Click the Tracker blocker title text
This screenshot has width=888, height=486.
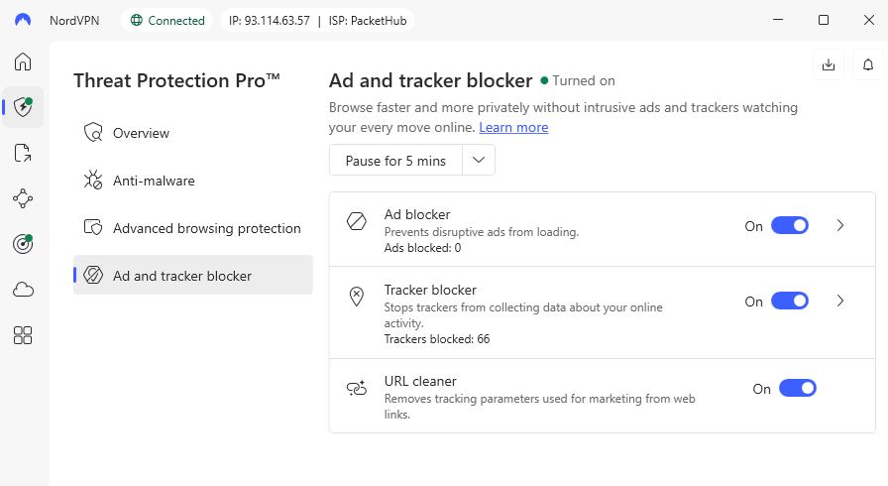pos(430,290)
